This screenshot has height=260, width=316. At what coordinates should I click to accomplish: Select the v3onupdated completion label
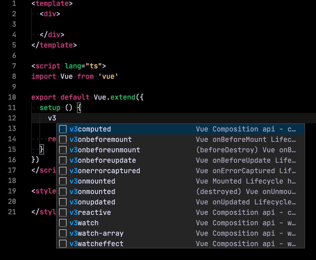[x=92, y=202]
